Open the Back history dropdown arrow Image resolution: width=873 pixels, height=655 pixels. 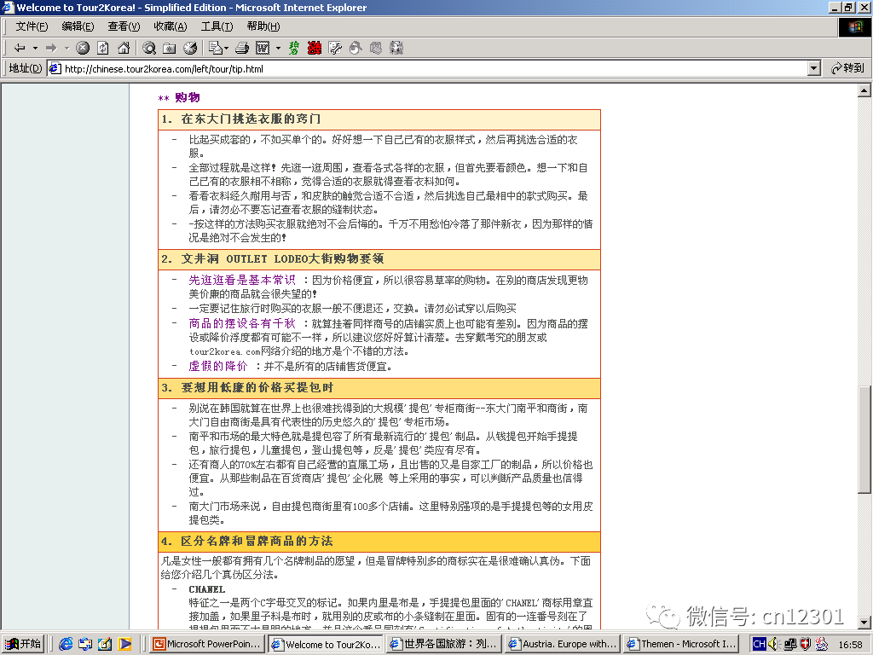[x=35, y=48]
